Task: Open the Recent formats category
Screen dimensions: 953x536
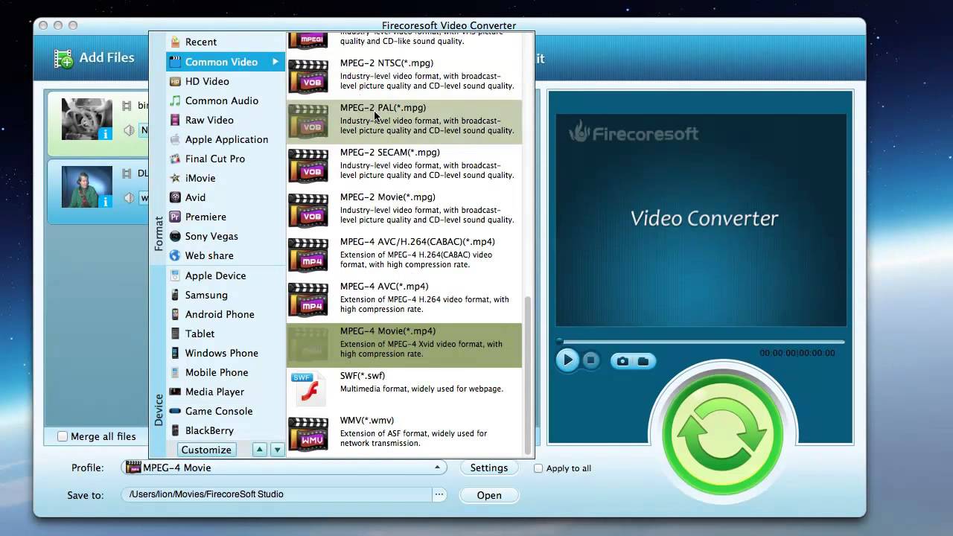Action: pyautogui.click(x=225, y=42)
